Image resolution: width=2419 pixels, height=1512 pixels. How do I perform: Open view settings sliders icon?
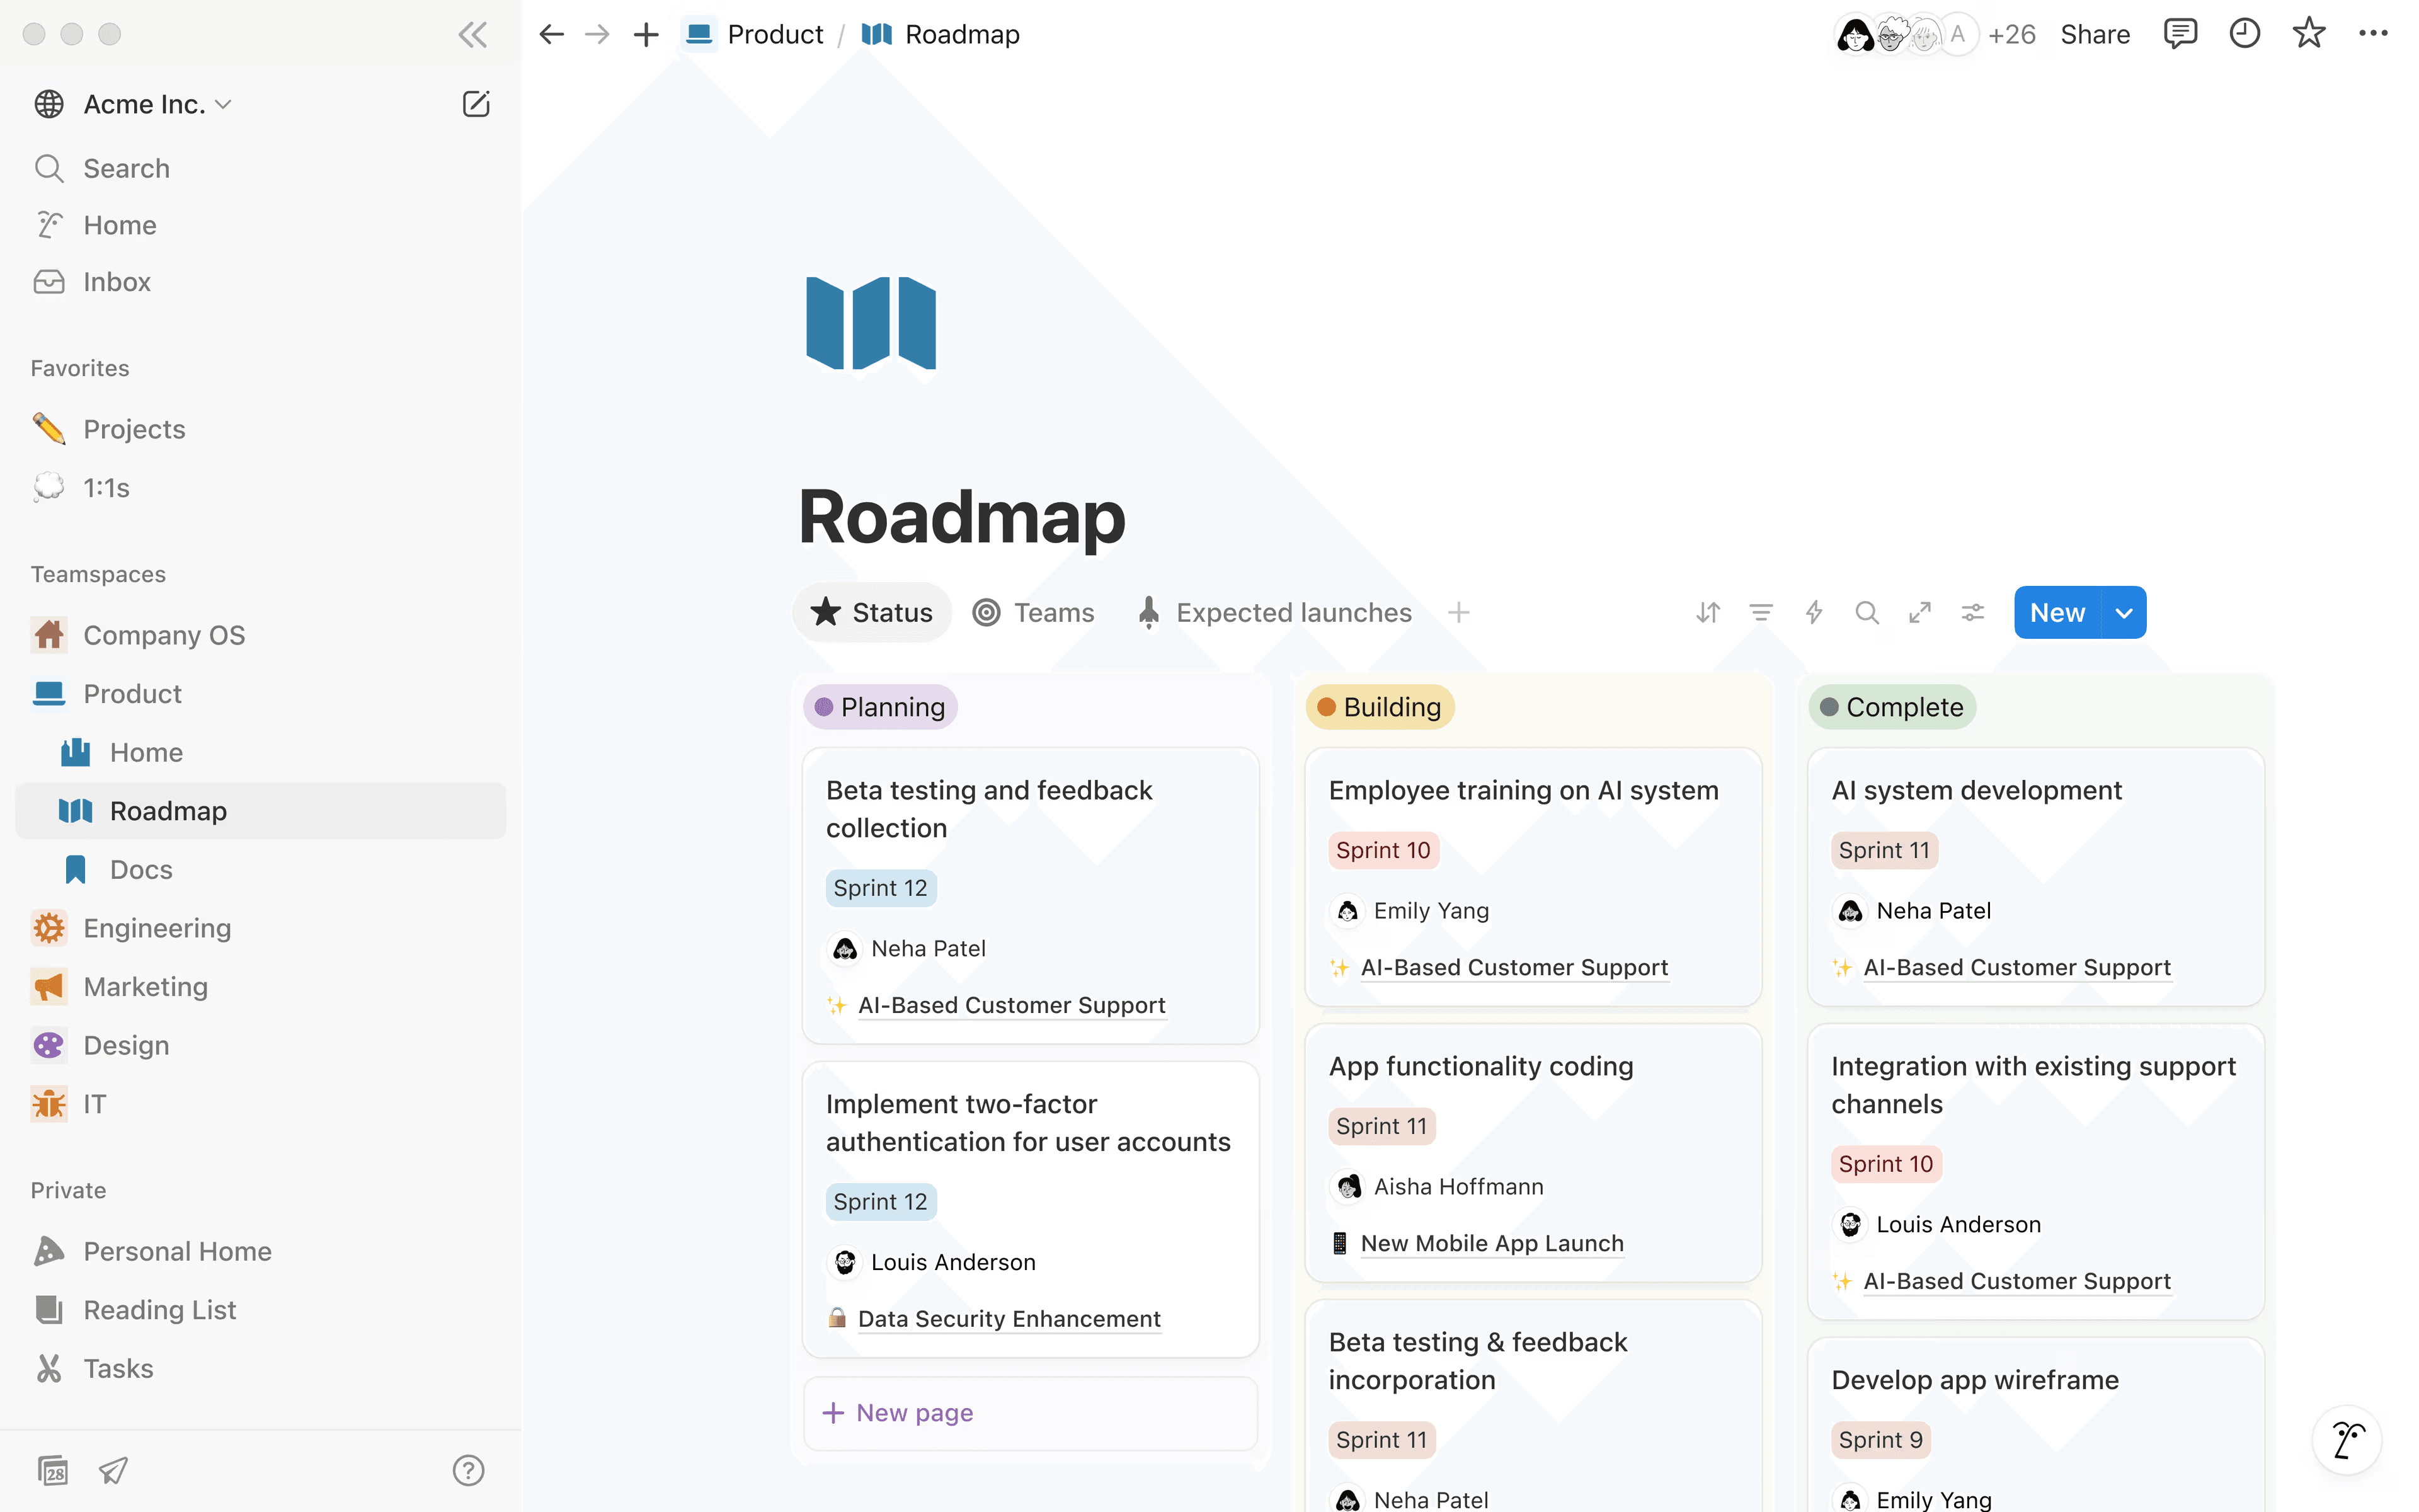[1973, 612]
